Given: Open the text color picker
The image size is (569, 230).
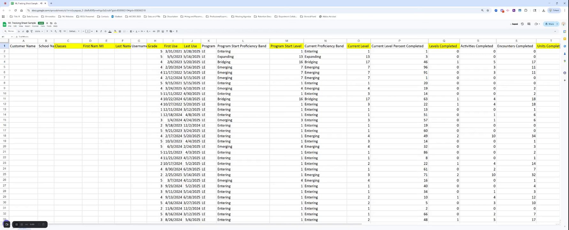Looking at the screenshot, I should 110,31.
